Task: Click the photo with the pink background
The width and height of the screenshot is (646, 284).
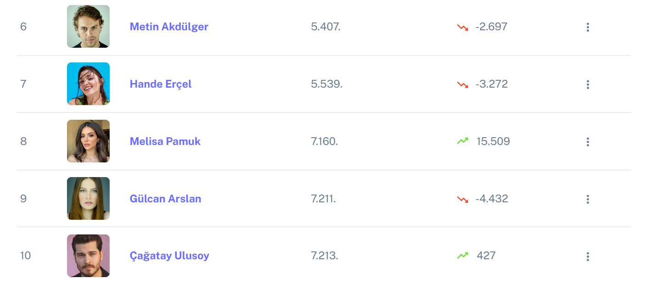Action: tap(88, 256)
